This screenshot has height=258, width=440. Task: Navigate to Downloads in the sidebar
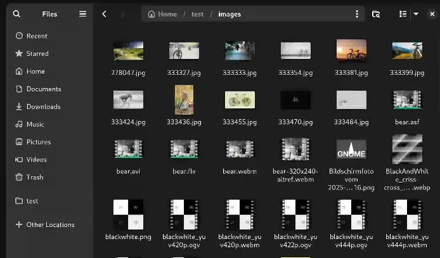tap(43, 106)
